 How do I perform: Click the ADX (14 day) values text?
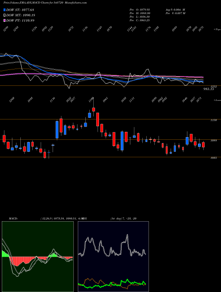point(123,219)
